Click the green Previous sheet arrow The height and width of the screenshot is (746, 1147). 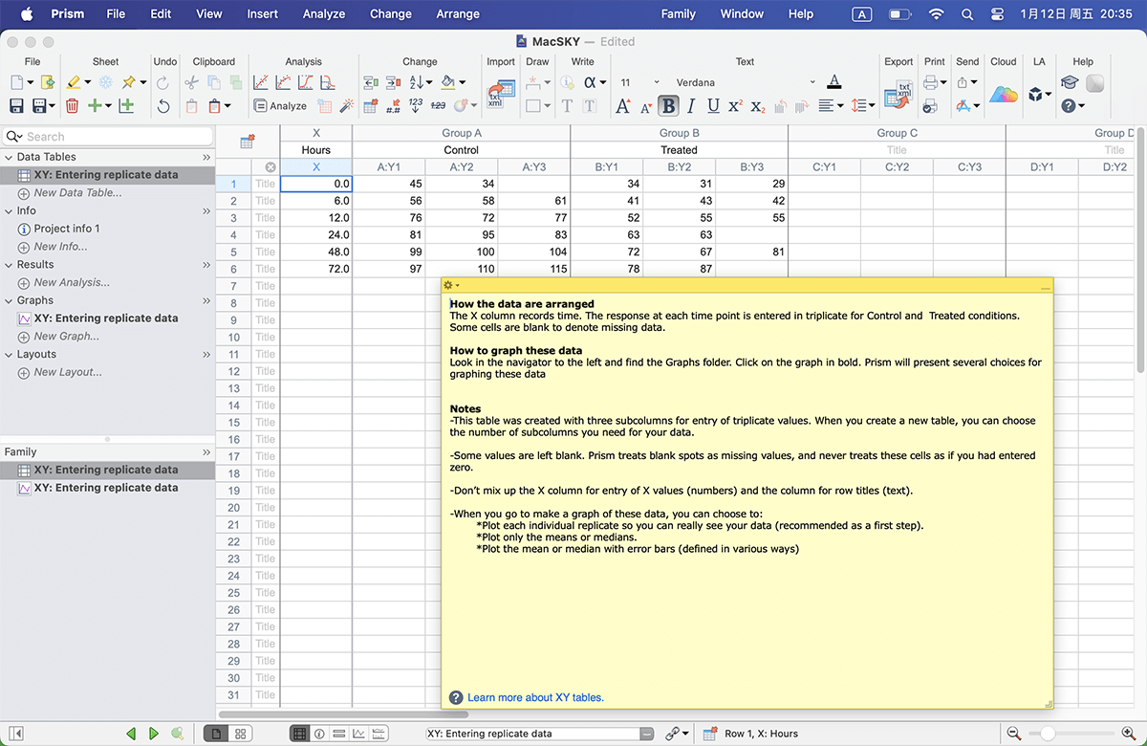[x=132, y=734]
